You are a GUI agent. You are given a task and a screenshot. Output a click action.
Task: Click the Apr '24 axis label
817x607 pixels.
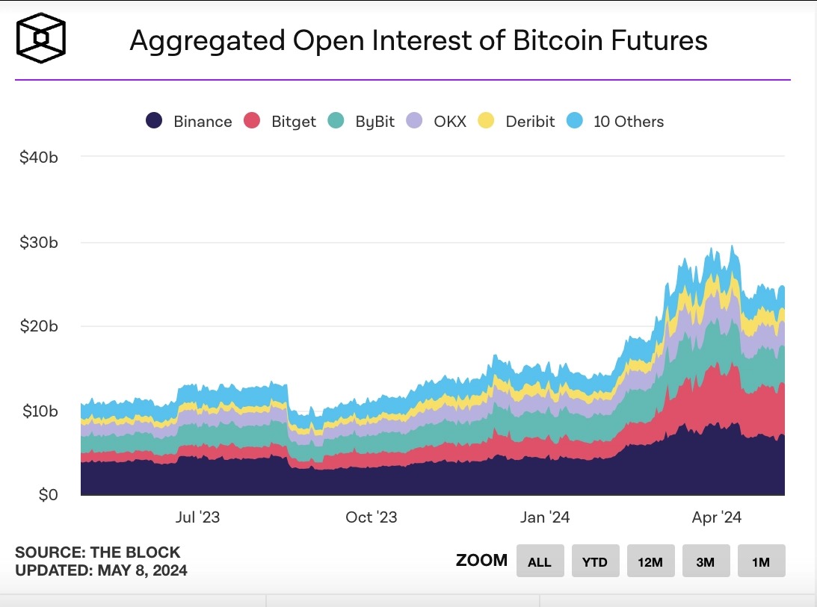(716, 517)
